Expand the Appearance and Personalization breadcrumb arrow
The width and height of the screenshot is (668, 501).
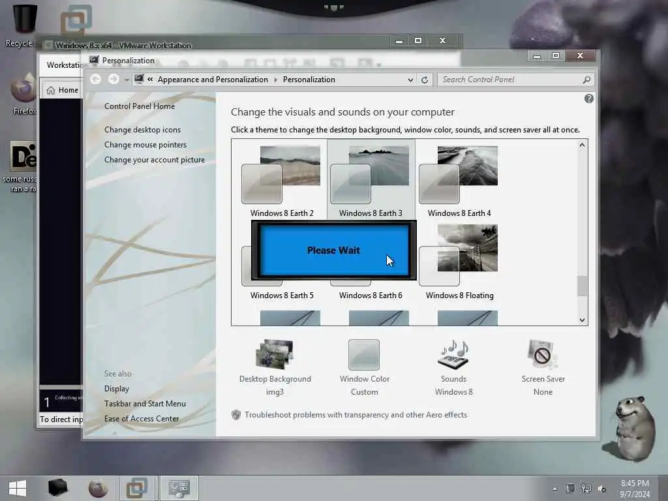[276, 80]
